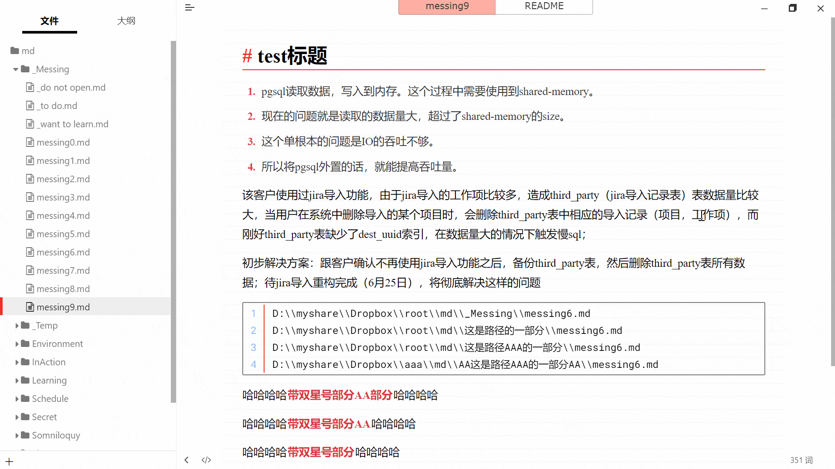Open the messing6.md file icon

point(30,252)
